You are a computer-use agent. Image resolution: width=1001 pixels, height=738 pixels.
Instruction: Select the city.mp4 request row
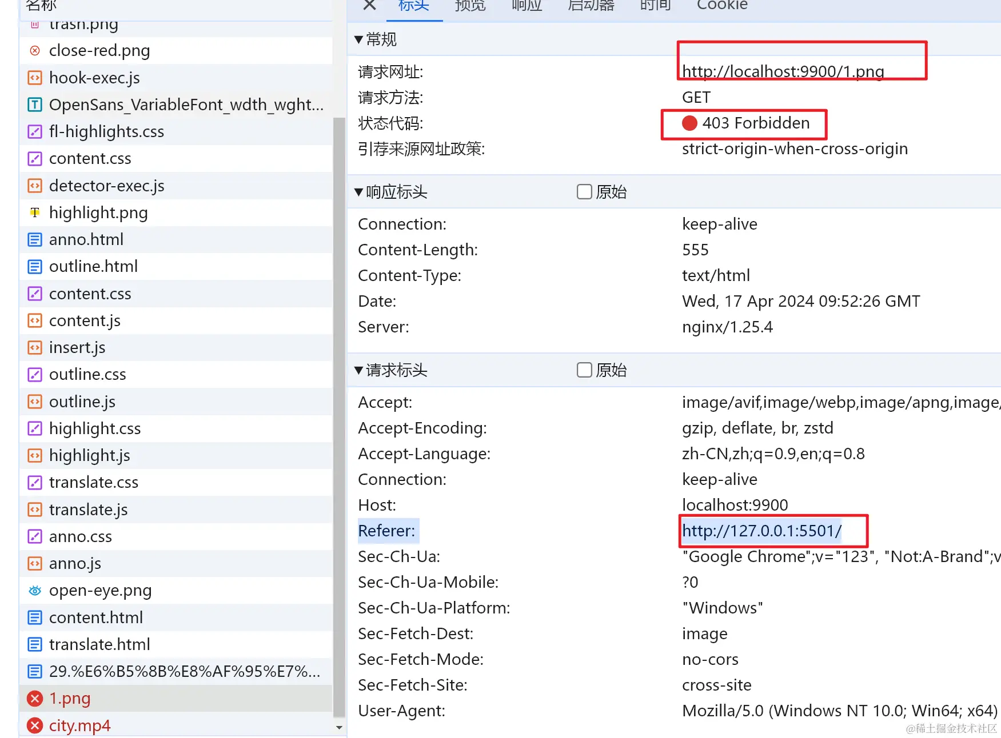pyautogui.click(x=176, y=724)
